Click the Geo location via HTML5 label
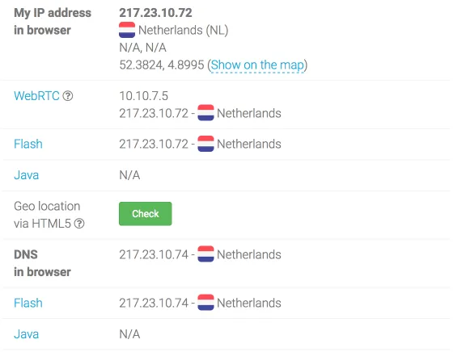Screen dimensions: 453x352 coord(47,215)
